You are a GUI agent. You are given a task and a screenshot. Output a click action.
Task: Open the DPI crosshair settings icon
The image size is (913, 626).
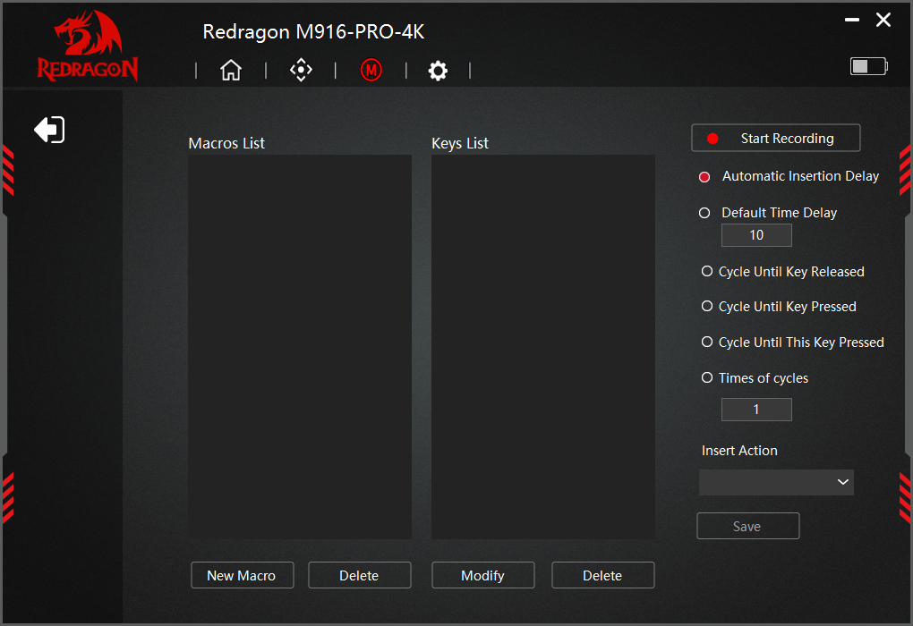[301, 70]
